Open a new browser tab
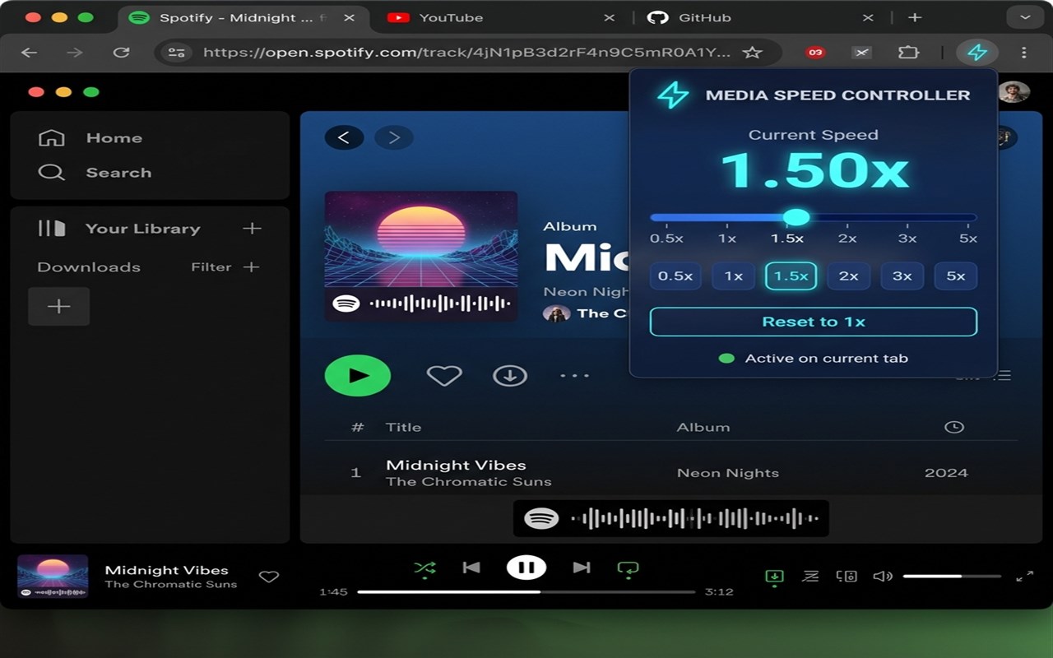 point(915,17)
